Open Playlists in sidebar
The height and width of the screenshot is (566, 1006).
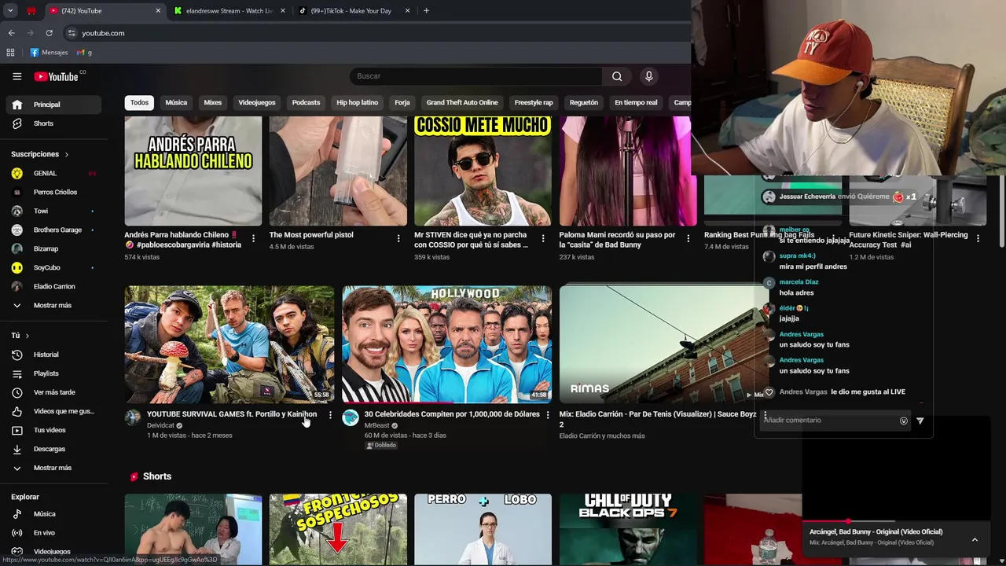click(53, 373)
